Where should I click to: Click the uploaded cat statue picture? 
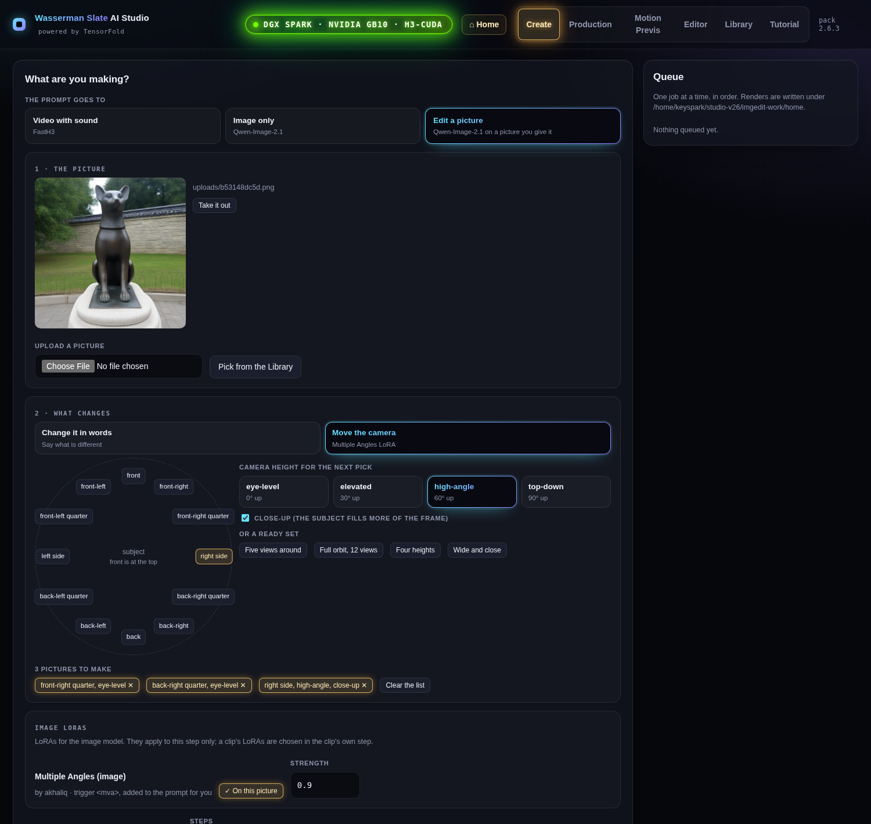click(110, 253)
